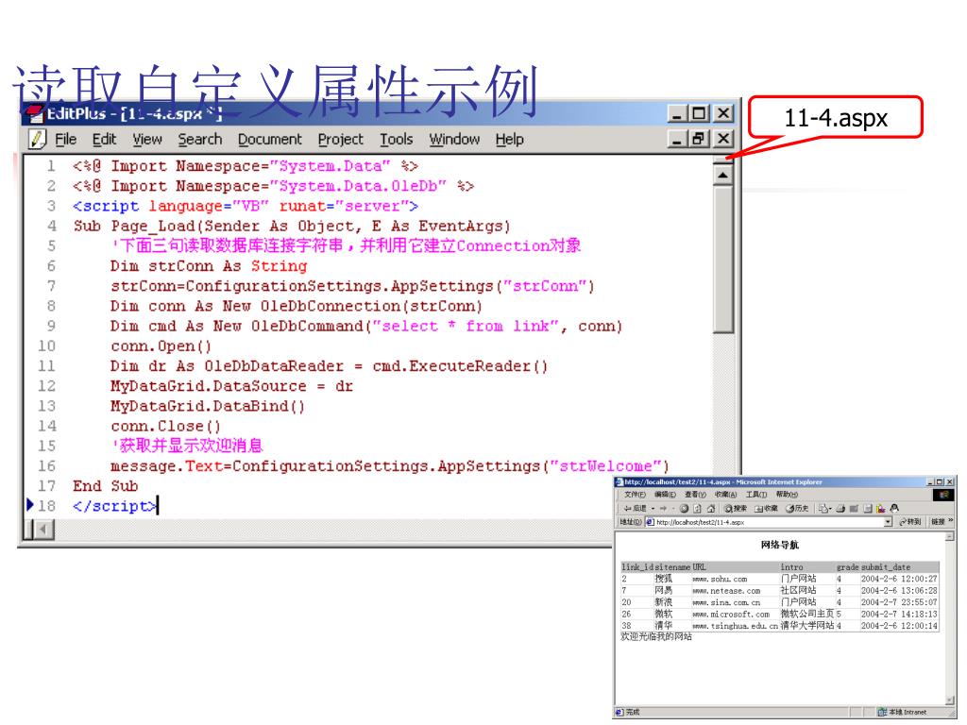The image size is (967, 725).
Task: Click the EditPlus document icon left of File
Action: (x=38, y=139)
